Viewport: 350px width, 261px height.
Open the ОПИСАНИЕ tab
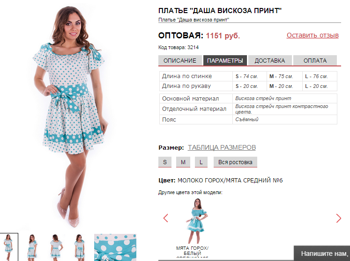180,60
